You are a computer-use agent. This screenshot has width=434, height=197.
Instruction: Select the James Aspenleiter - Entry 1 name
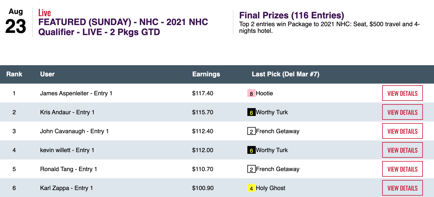76,93
